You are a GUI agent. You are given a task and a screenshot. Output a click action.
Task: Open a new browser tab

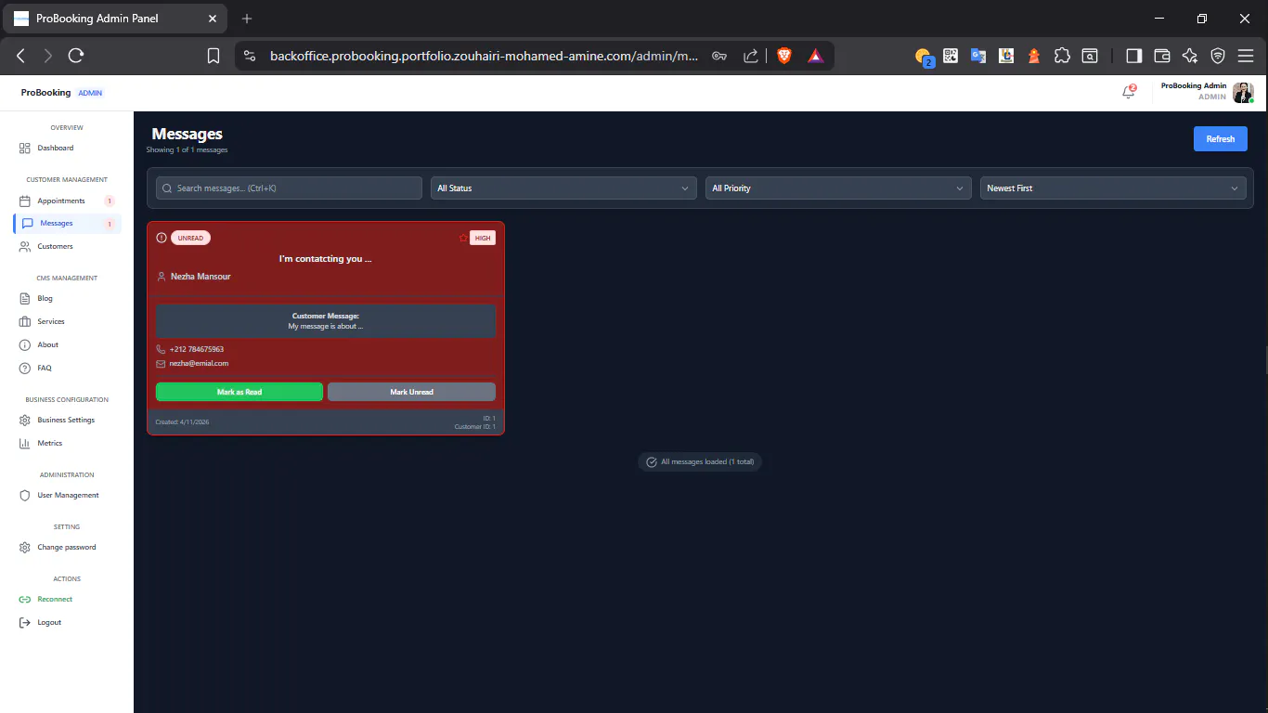[247, 19]
